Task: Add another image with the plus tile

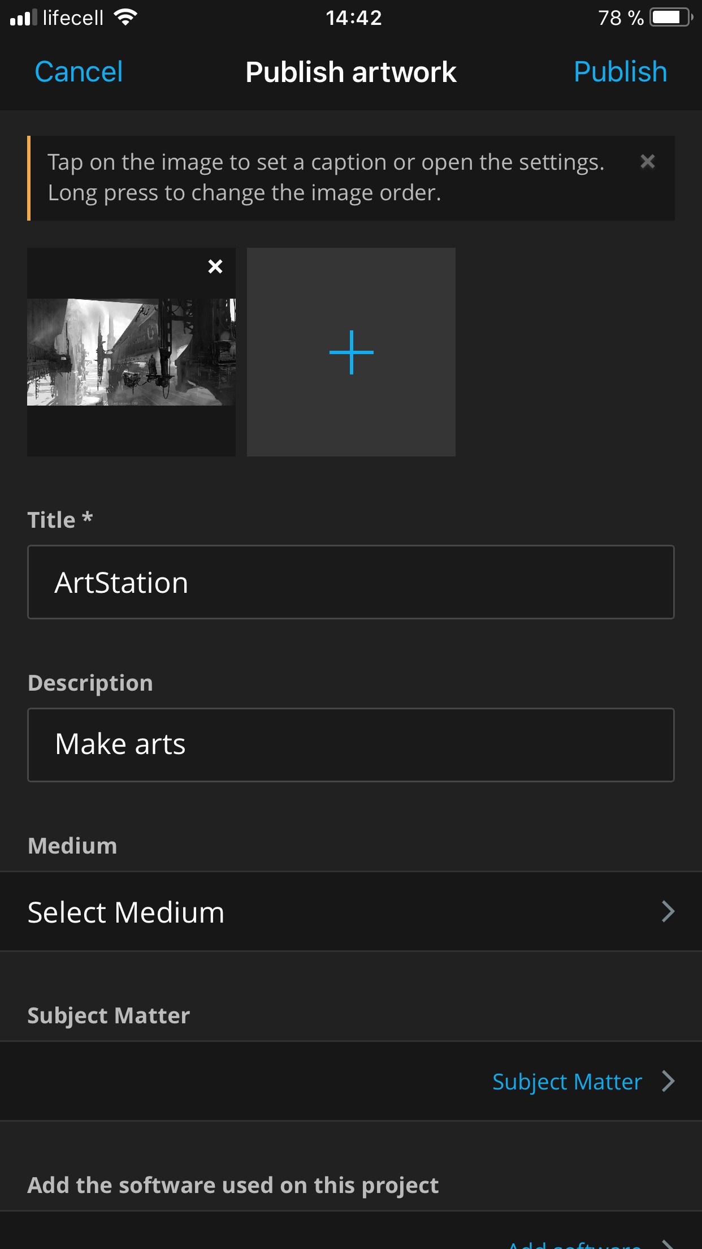Action: [351, 352]
